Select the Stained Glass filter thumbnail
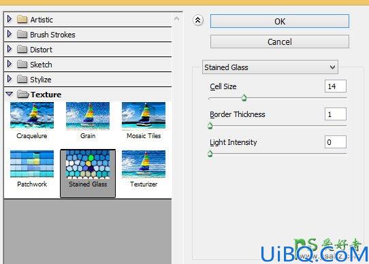The height and width of the screenshot is (264, 369). point(88,174)
